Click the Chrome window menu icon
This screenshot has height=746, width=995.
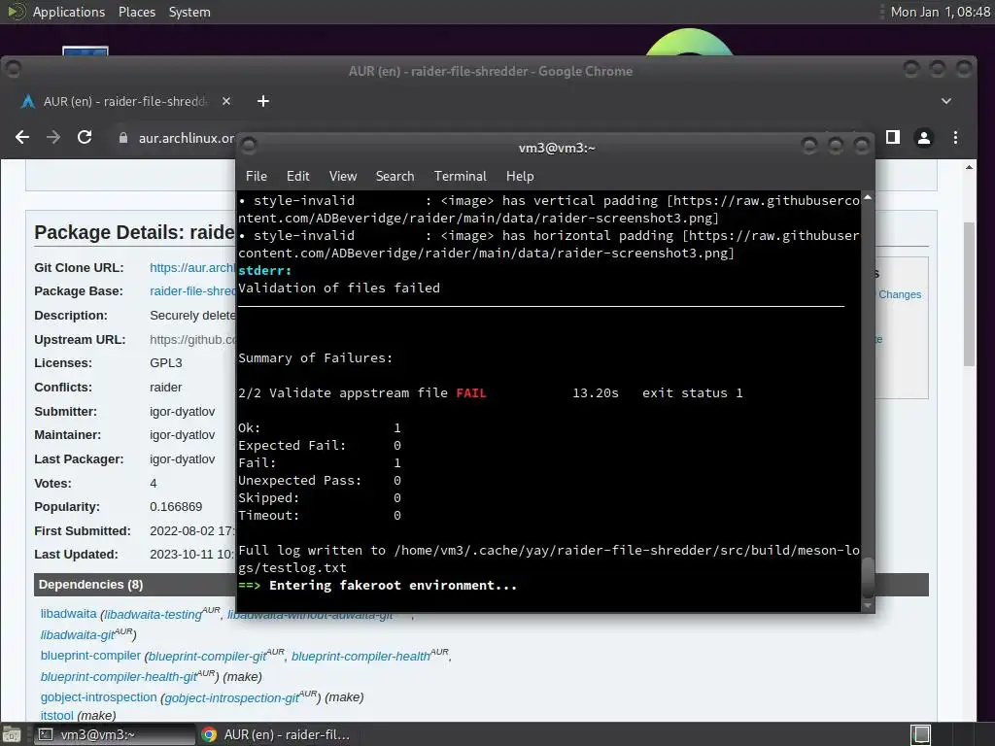[13, 69]
